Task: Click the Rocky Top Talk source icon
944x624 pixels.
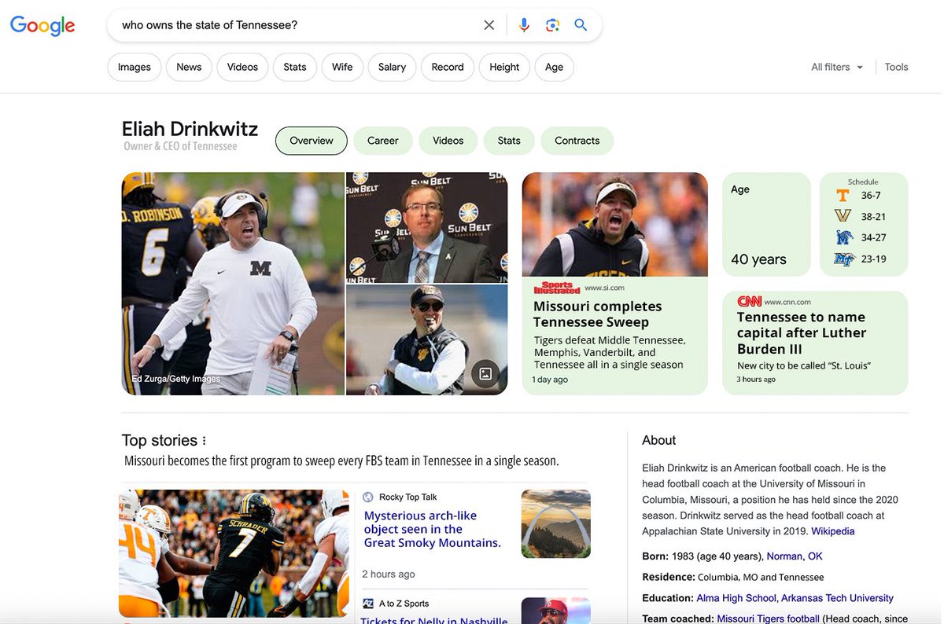Action: [x=368, y=497]
